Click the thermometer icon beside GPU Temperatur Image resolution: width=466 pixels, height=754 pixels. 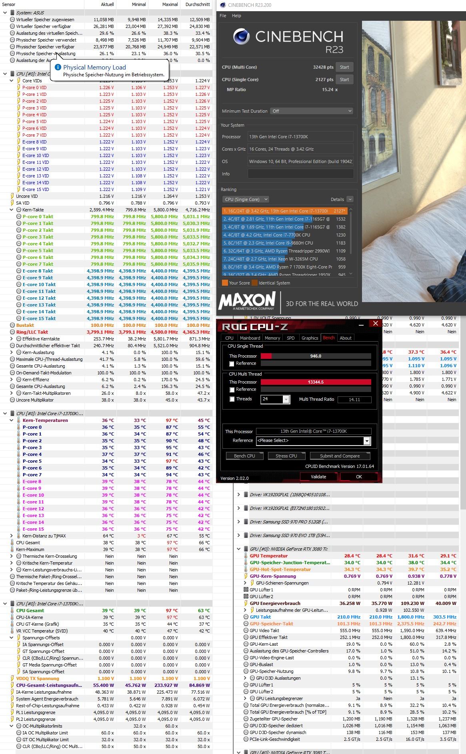point(246,556)
